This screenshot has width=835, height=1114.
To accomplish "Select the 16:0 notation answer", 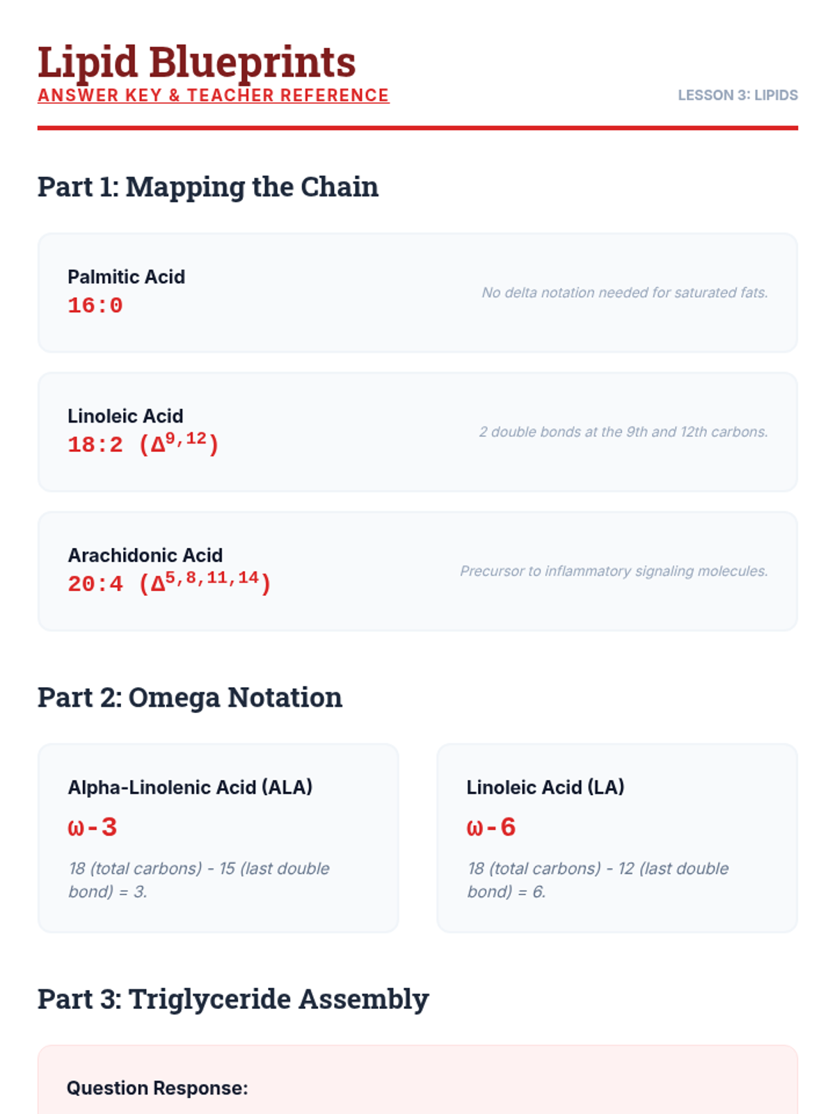I will [95, 306].
